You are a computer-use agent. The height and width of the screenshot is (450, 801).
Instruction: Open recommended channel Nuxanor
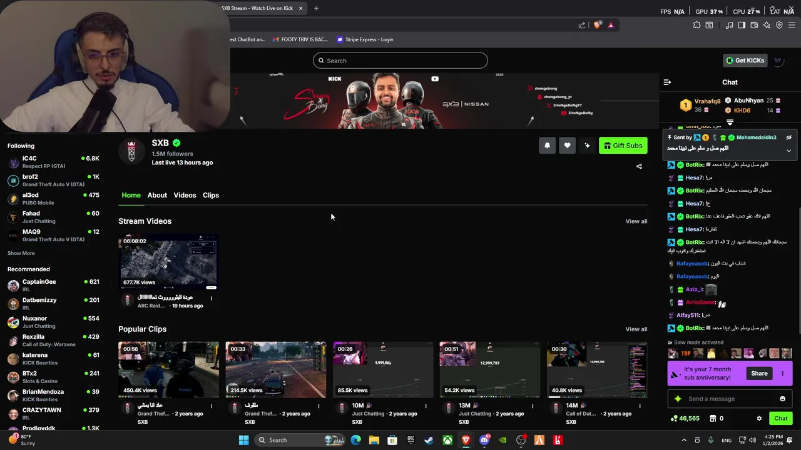coord(53,322)
